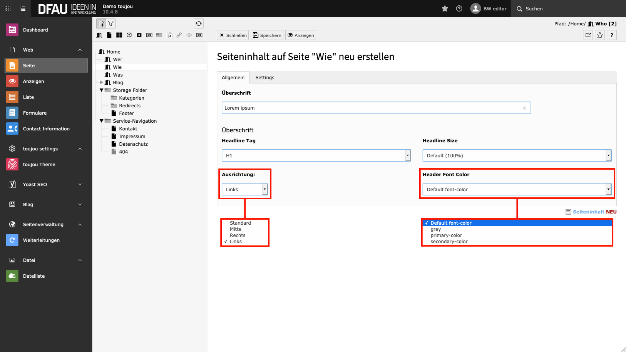Open help via the top bar question mark icon
Image resolution: width=626 pixels, height=352 pixels.
pos(459,8)
